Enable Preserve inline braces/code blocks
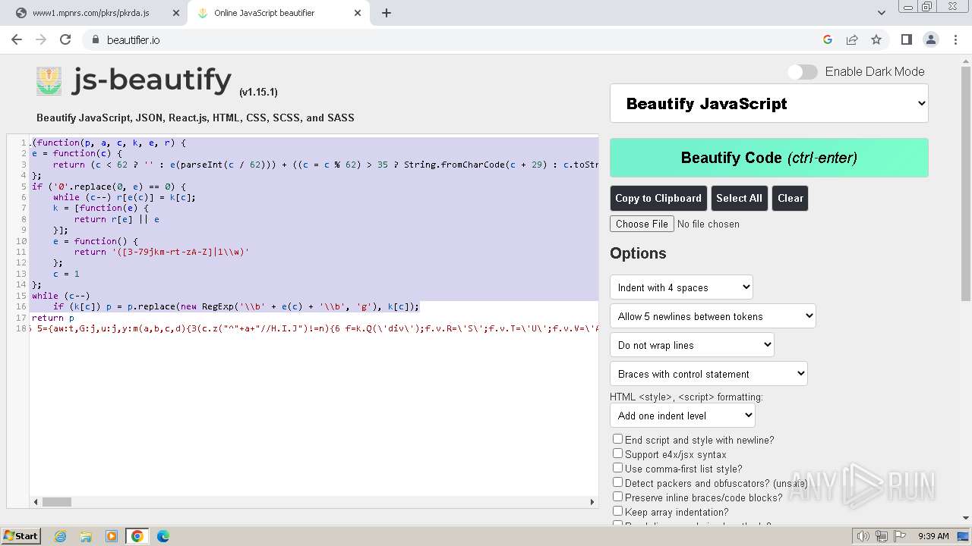The image size is (972, 546). (x=617, y=497)
